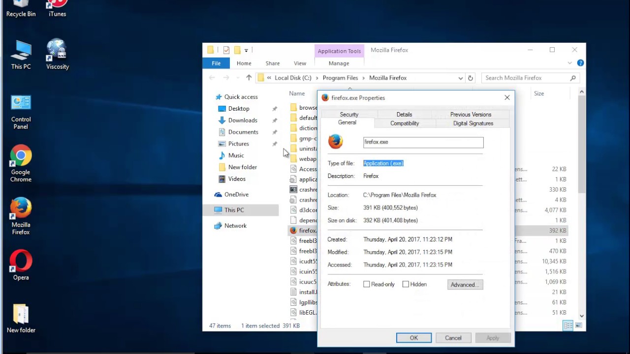The image size is (630, 354).
Task: Open the Recycle Bin desktop icon
Action: (21, 9)
